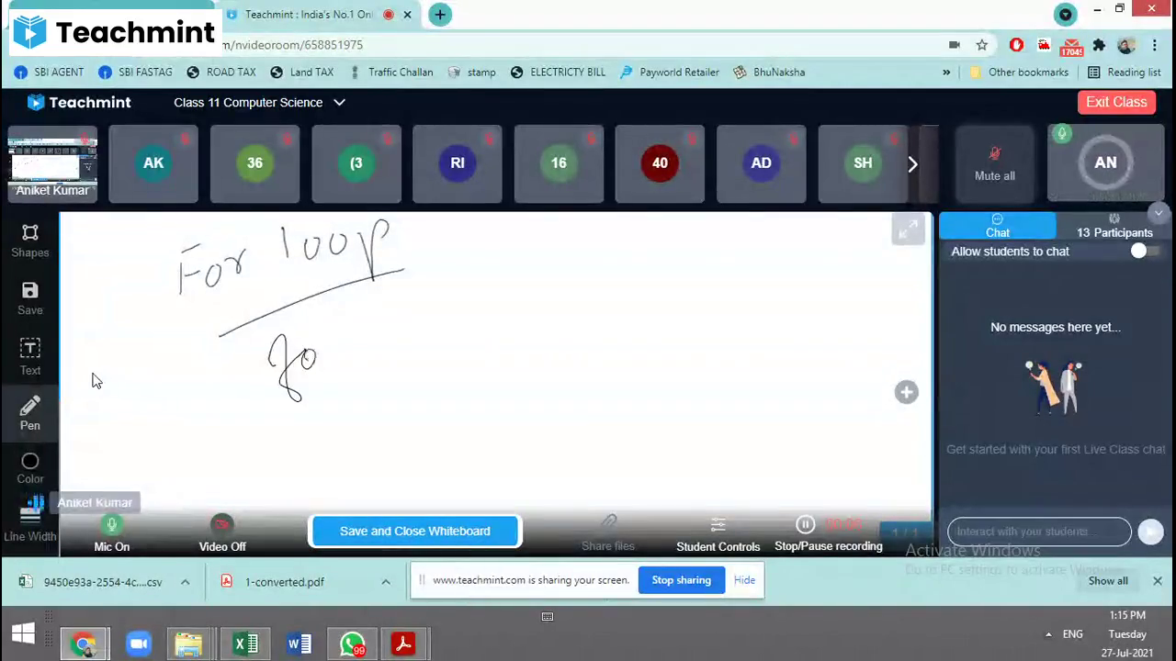This screenshot has height=661, width=1176.
Task: Open menu for 1-converted.pdf download
Action: point(386,582)
